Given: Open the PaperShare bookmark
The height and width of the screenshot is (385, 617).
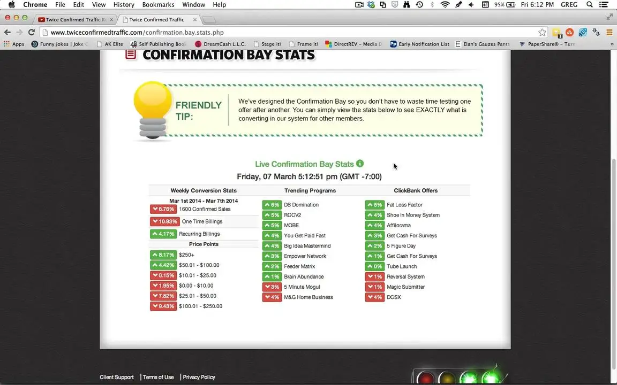Looking at the screenshot, I should pyautogui.click(x=547, y=44).
